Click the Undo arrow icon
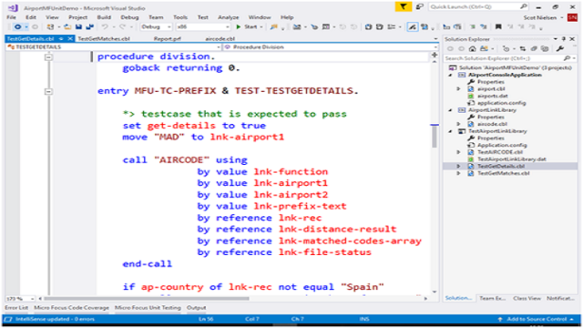The width and height of the screenshot is (583, 328). tap(105, 26)
